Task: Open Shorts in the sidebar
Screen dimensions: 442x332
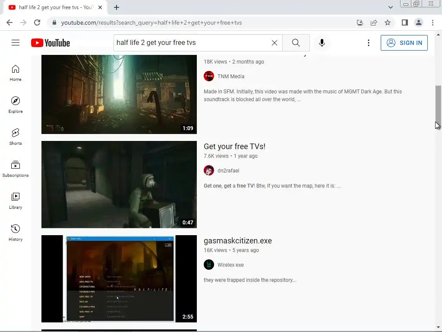Action: 16,137
